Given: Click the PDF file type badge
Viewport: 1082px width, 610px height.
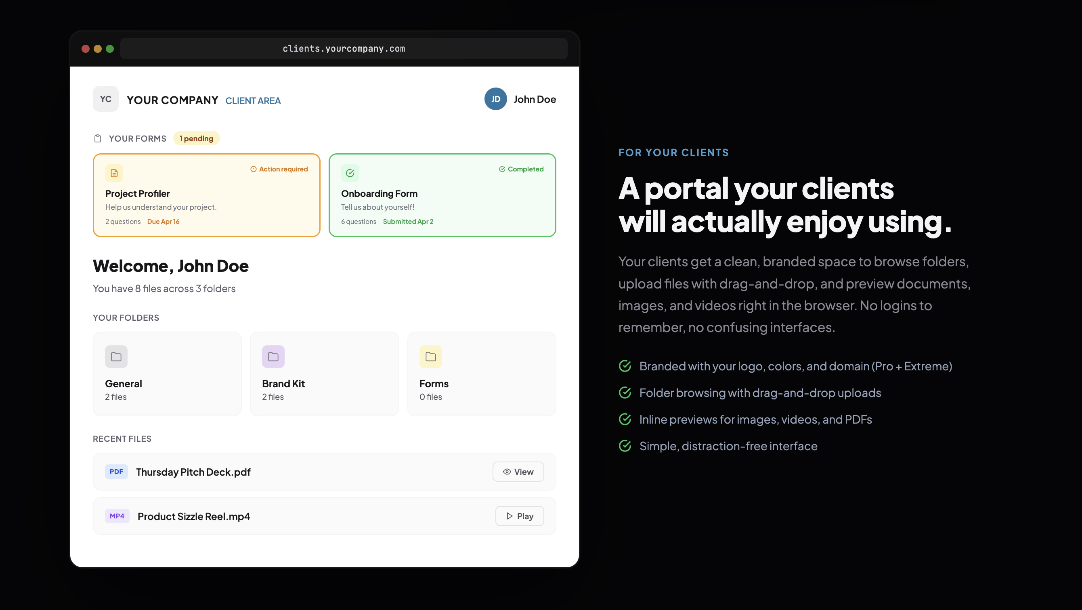Looking at the screenshot, I should 116,472.
